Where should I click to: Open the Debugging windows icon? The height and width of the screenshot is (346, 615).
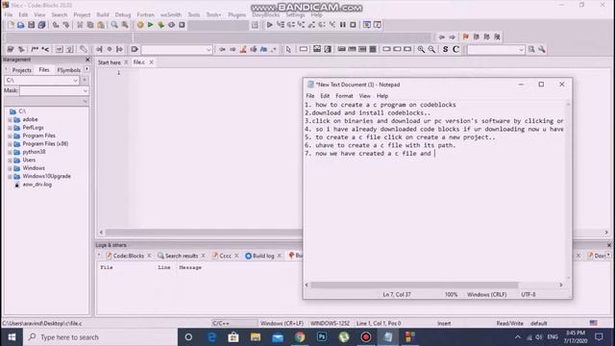[367, 25]
